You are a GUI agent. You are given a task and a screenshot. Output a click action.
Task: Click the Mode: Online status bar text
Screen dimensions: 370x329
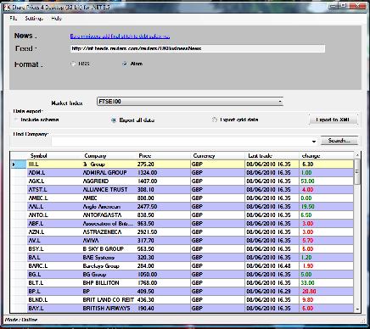21,320
